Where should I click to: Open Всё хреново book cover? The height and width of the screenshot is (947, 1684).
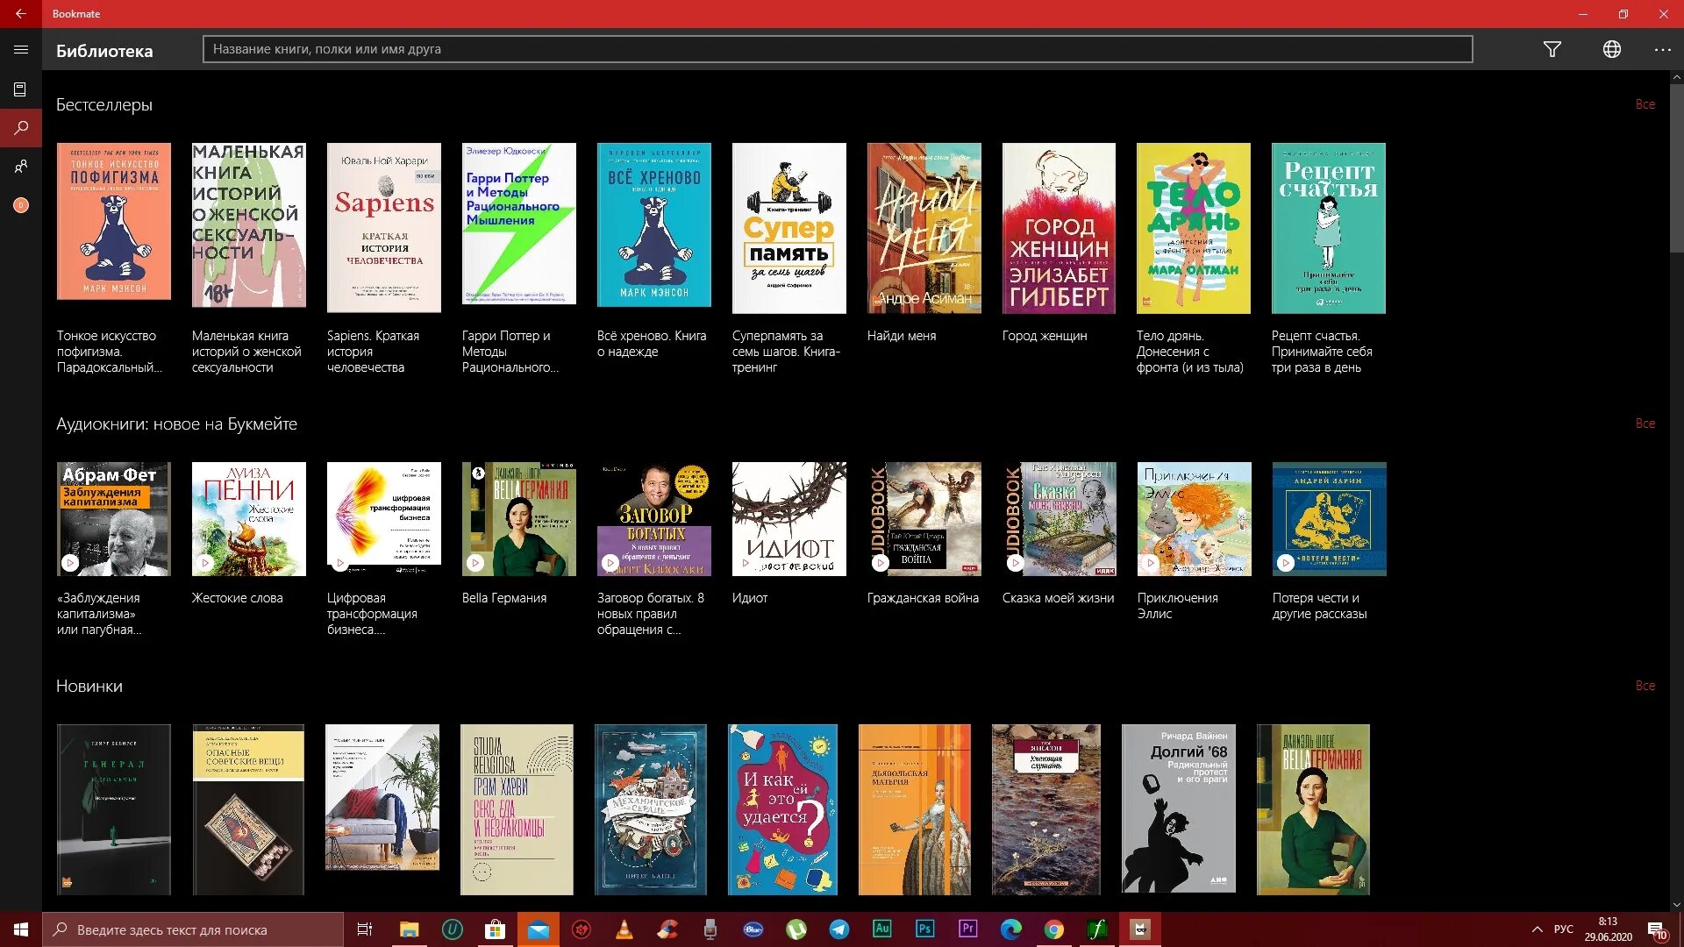click(x=654, y=225)
